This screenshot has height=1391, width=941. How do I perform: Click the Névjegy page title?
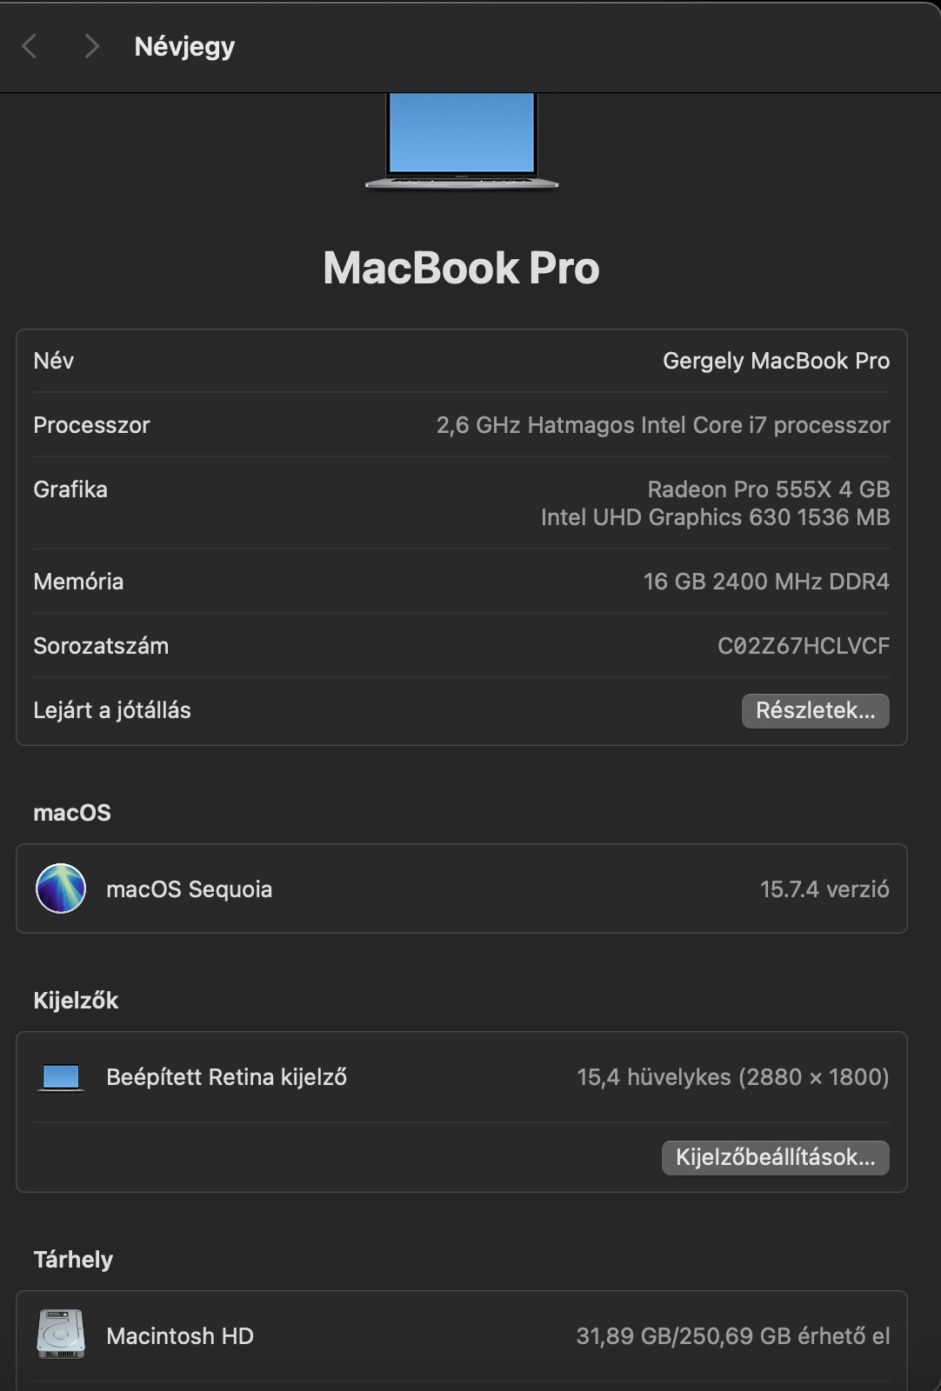tap(184, 46)
